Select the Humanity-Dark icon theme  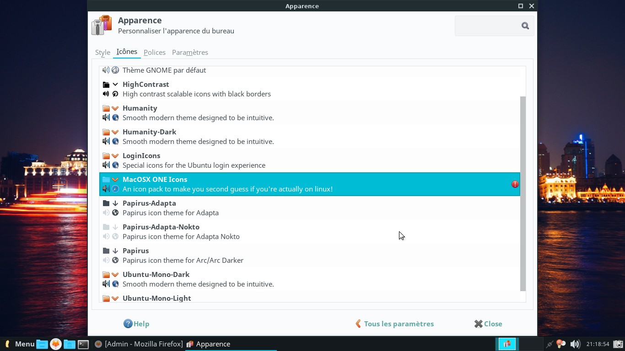click(310, 137)
